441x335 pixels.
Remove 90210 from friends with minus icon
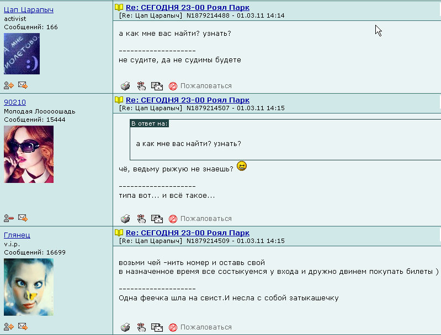point(8,218)
